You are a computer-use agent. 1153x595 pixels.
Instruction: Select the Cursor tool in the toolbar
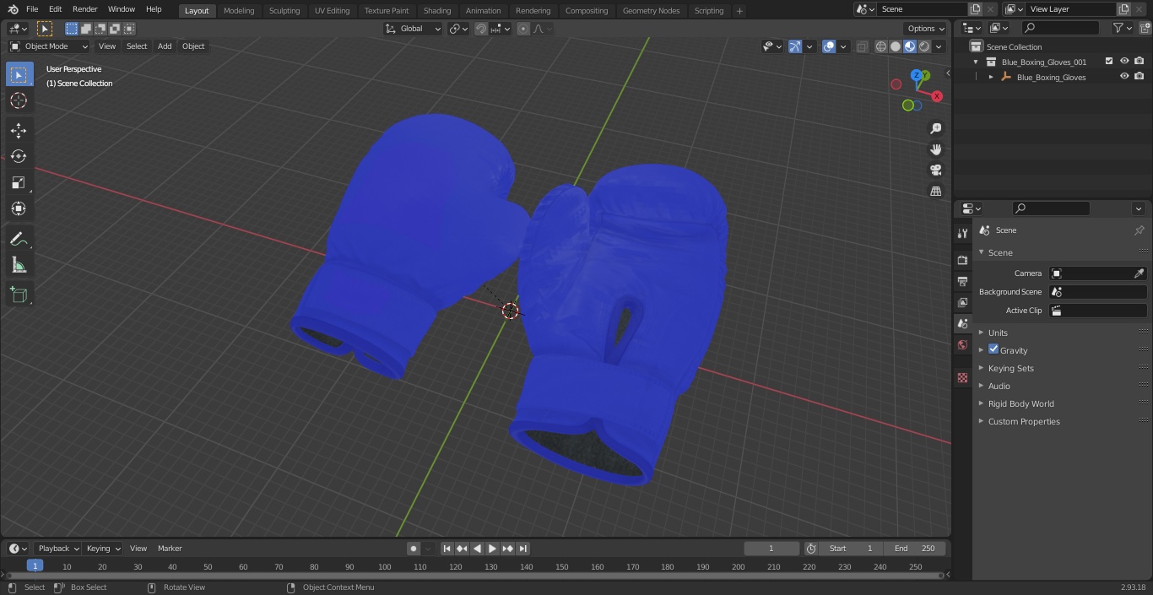19,101
